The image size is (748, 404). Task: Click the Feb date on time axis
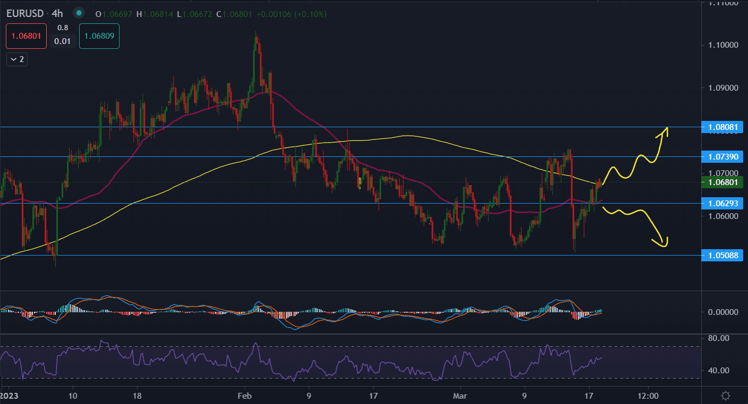pyautogui.click(x=244, y=396)
